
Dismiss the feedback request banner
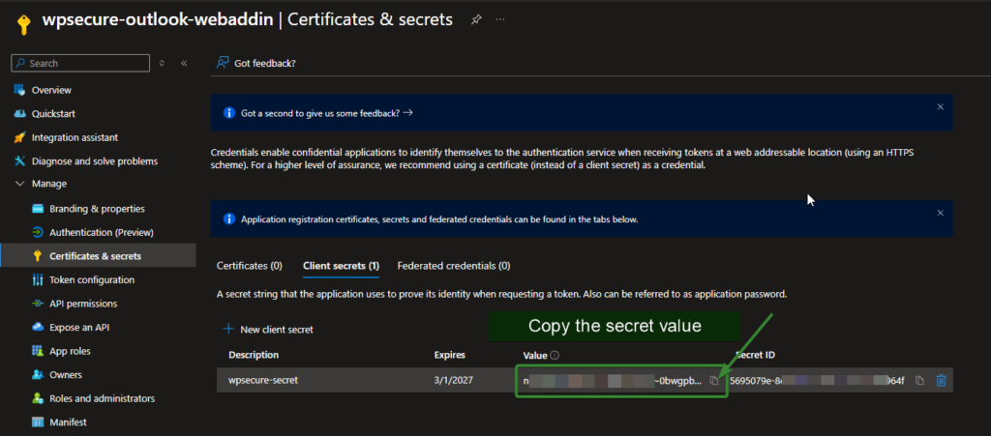(940, 106)
